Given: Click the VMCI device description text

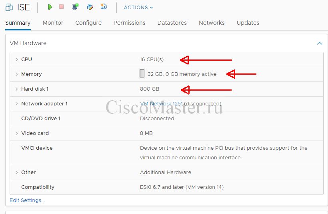Looking at the screenshot, I should [x=224, y=153].
